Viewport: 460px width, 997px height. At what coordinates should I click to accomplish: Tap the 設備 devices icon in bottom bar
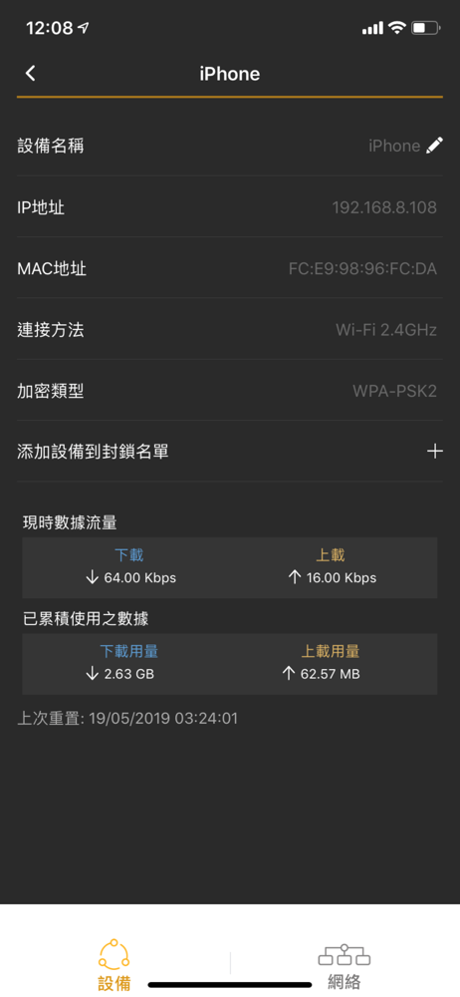click(115, 952)
